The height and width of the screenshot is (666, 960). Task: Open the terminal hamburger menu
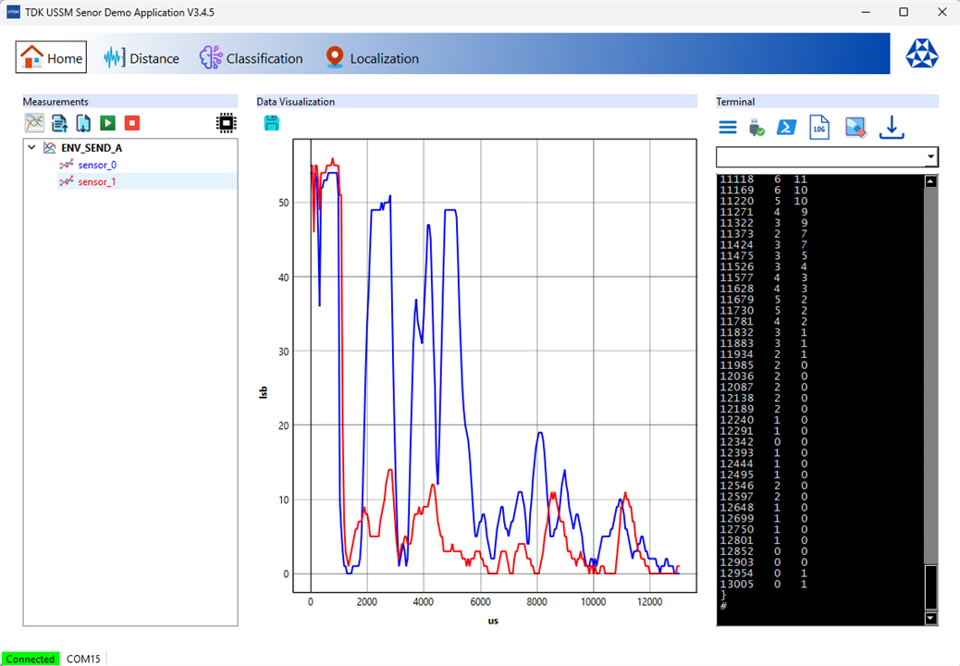pos(728,128)
